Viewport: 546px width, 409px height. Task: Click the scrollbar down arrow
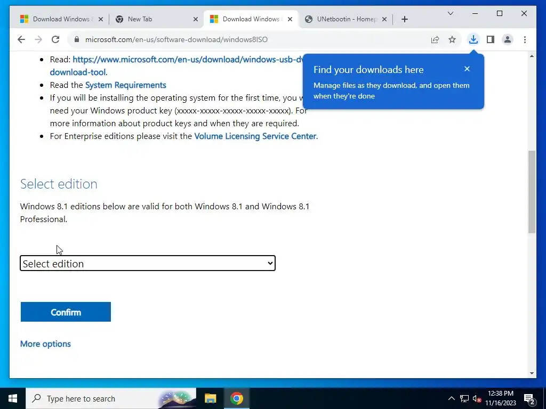532,373
